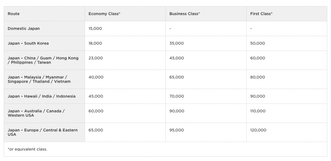Select the Japan – South Korea route cell

click(28, 43)
